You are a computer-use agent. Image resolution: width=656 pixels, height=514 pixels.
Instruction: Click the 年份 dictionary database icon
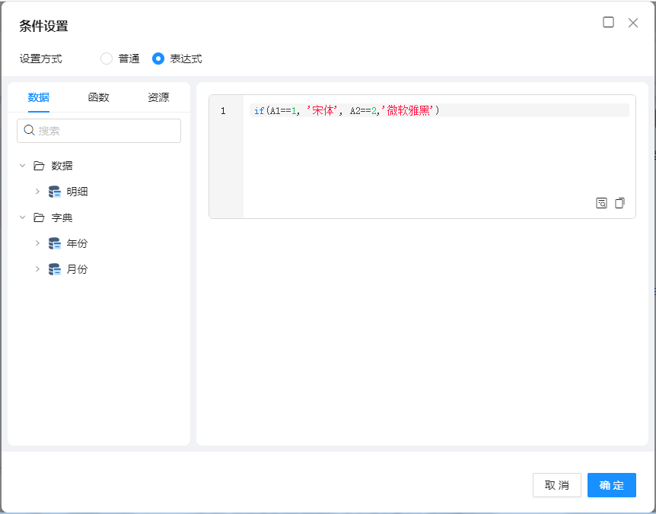tap(55, 243)
